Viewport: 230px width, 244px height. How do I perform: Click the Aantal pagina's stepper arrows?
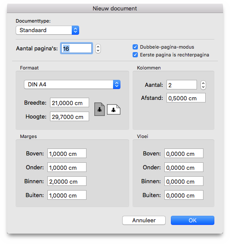click(98, 49)
